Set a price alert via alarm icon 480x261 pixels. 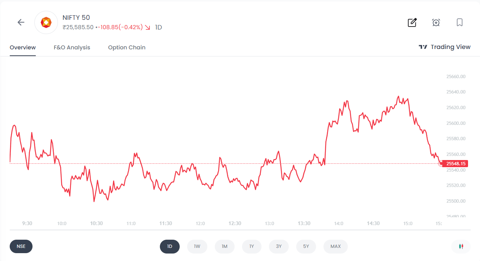point(436,22)
